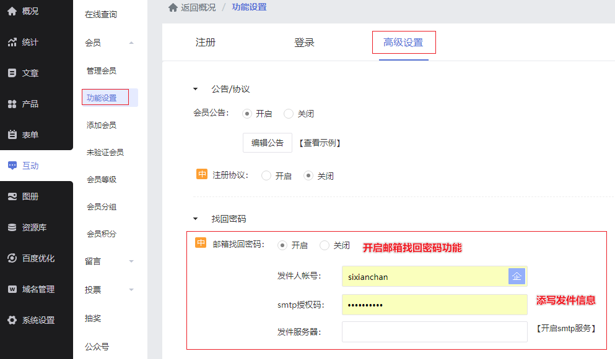Set 会员公告 to 关闭
Viewport: 615px width, 359px height.
click(x=289, y=114)
